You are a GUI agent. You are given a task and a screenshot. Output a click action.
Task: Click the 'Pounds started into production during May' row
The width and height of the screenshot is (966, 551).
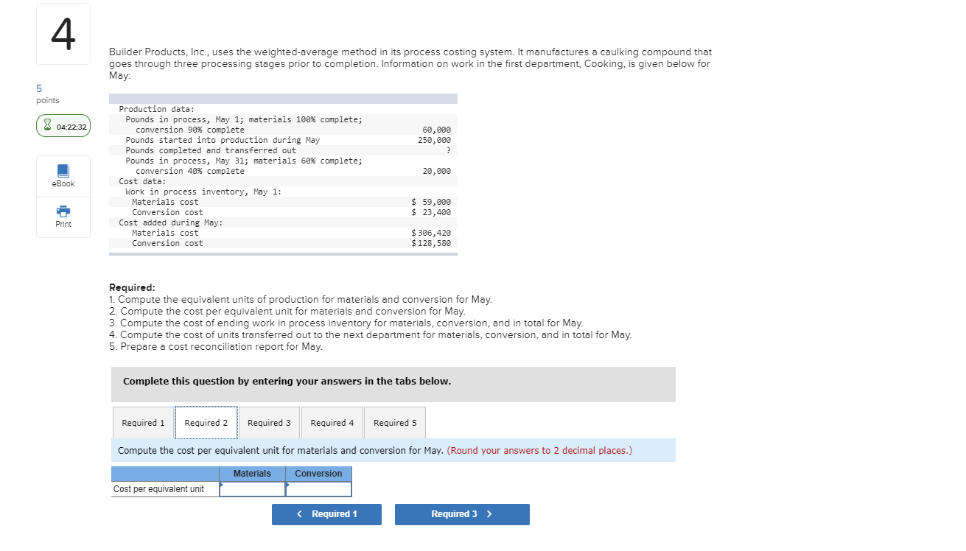pyautogui.click(x=283, y=140)
